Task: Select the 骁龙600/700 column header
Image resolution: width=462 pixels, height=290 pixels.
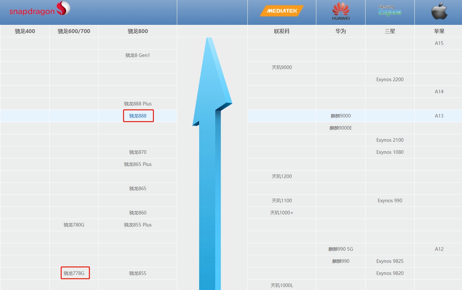Action: pos(74,31)
